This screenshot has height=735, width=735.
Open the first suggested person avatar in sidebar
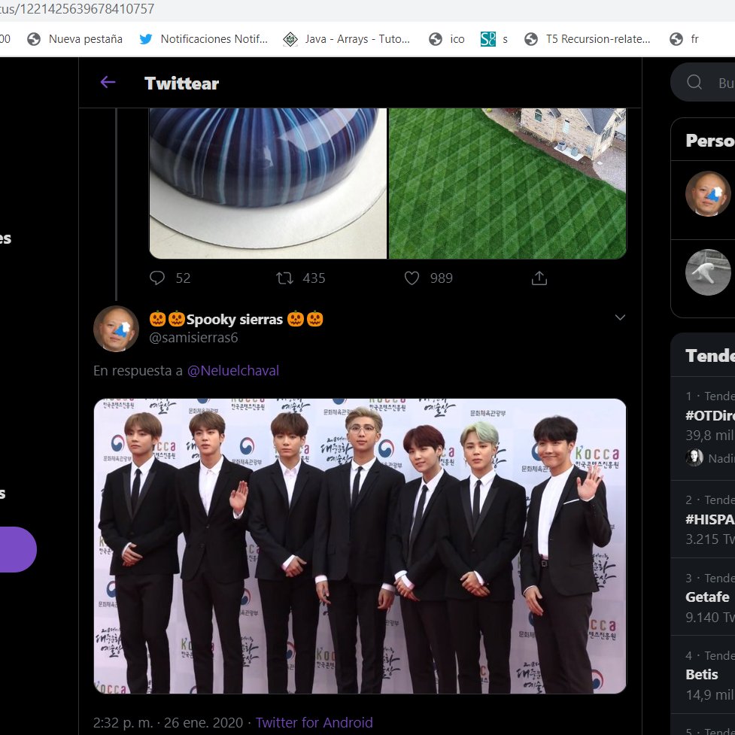pyautogui.click(x=708, y=193)
